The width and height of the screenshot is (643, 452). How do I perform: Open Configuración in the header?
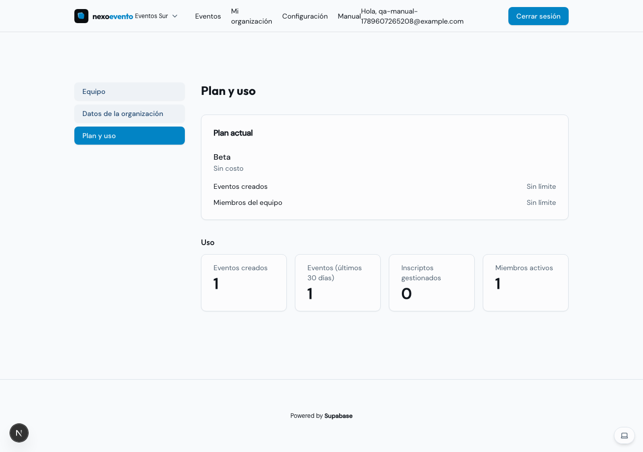pos(305,16)
